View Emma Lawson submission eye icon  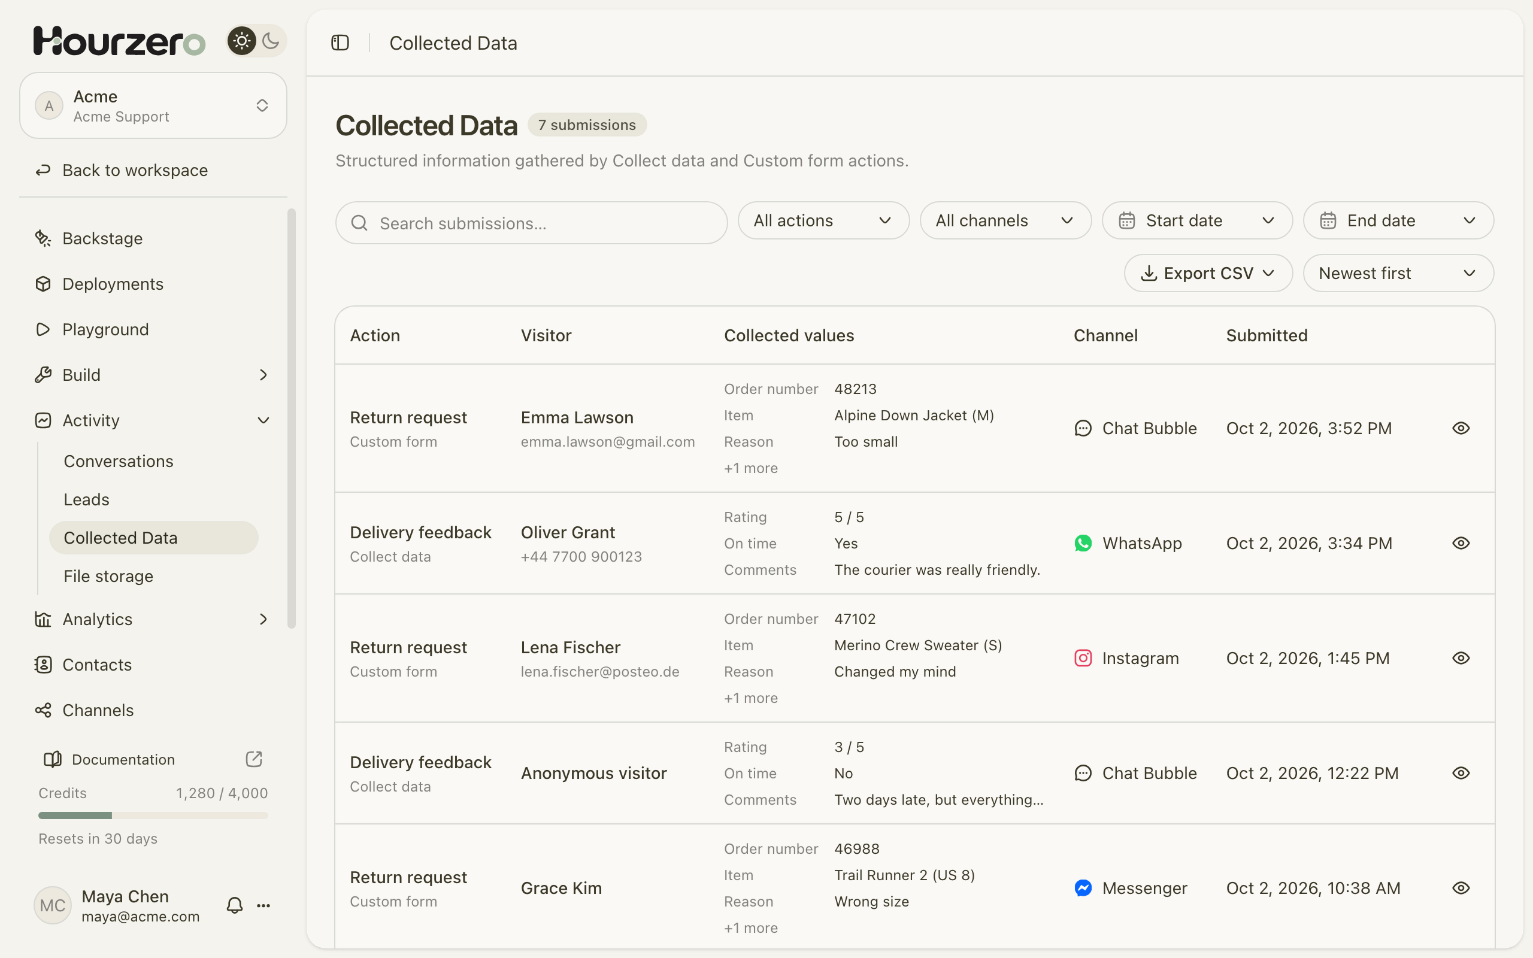[1461, 428]
